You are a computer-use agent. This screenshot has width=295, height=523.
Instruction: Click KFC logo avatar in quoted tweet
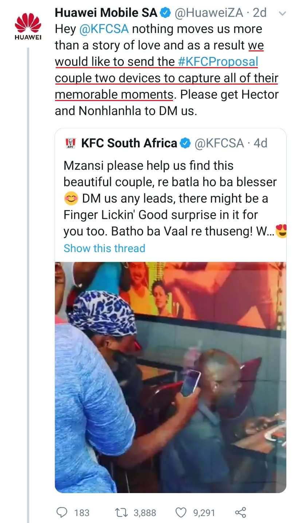point(70,143)
